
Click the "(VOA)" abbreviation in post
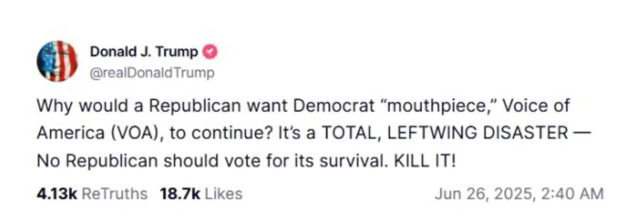tap(136, 134)
